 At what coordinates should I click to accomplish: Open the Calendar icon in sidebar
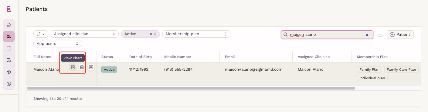coord(9,48)
